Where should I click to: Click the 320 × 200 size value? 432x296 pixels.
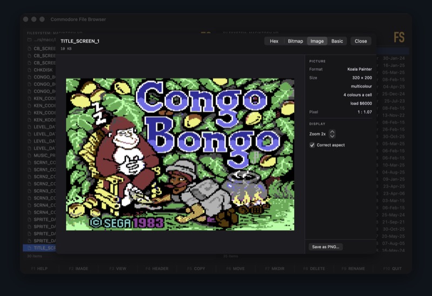click(x=362, y=78)
